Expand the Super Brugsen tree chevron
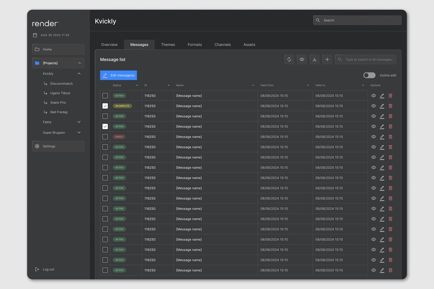Screen dimensions: 434x289 [x=79, y=132]
